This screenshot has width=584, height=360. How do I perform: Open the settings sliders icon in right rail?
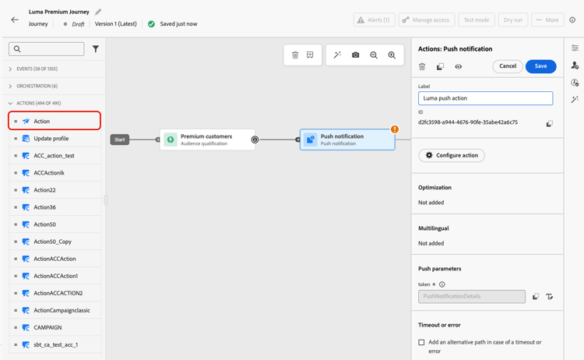[x=575, y=48]
